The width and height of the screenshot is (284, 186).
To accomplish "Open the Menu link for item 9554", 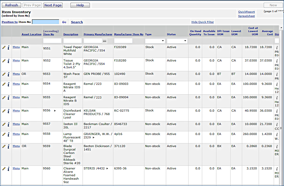I will coord(16,84).
